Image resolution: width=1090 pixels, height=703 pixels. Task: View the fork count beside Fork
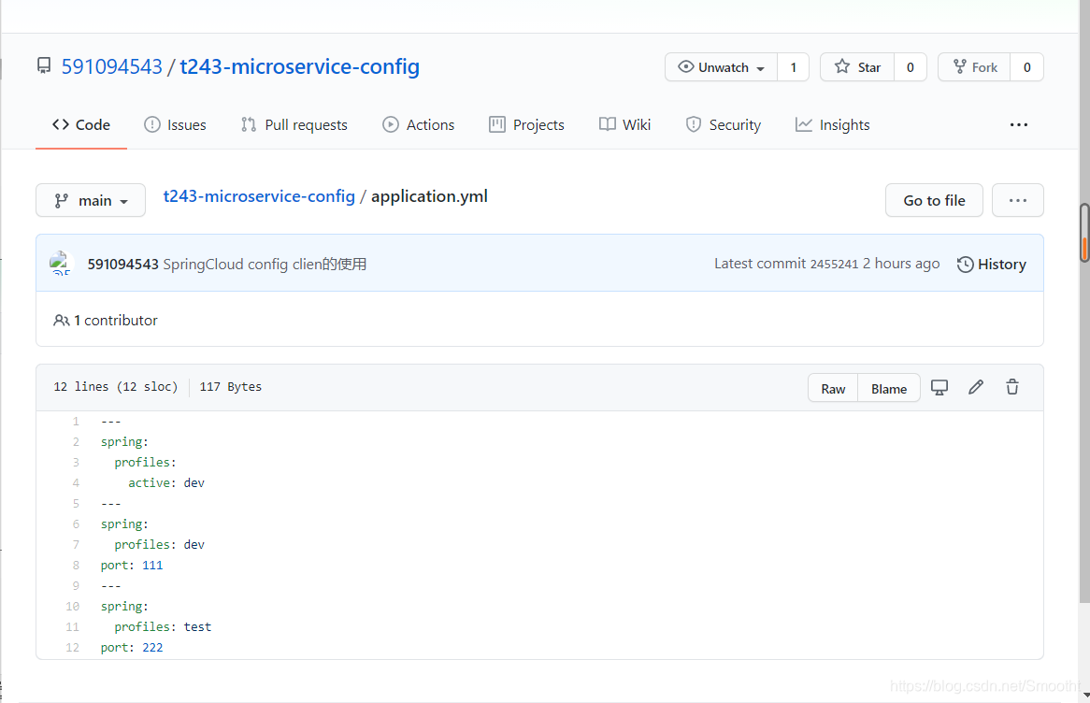(1026, 67)
